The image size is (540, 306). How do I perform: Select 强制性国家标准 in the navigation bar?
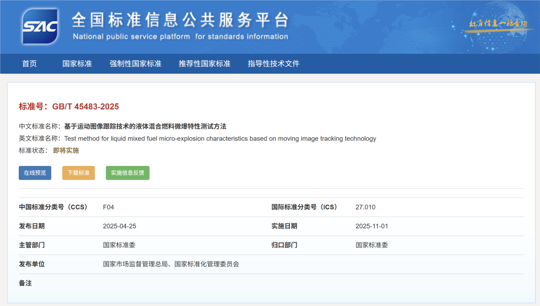[x=135, y=63]
